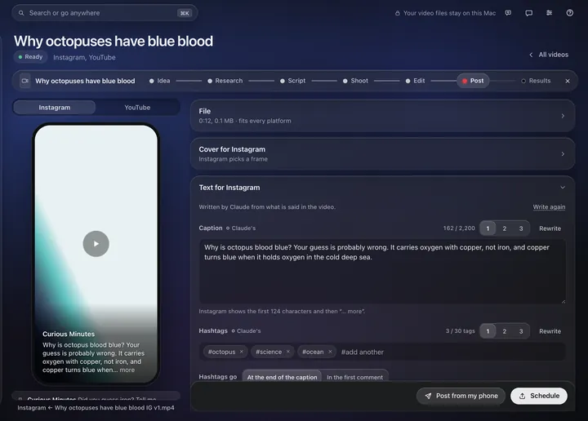Remove the #octopus hashtag

pos(242,352)
